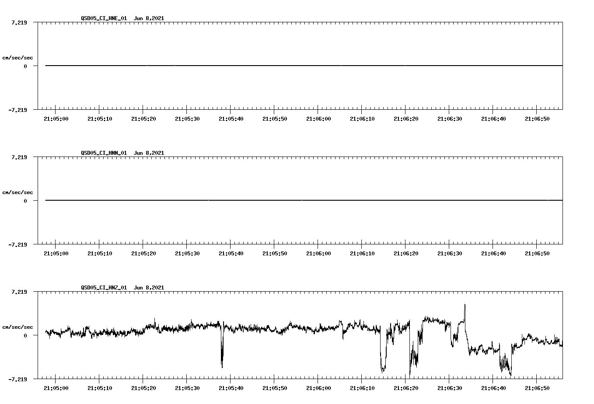594x404 pixels.
Task: Click the Jun 8,2021 date beside HNN_01
Action: tap(149, 153)
